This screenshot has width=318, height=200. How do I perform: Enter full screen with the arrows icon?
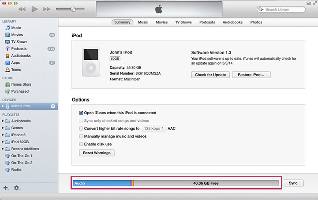click(x=315, y=3)
